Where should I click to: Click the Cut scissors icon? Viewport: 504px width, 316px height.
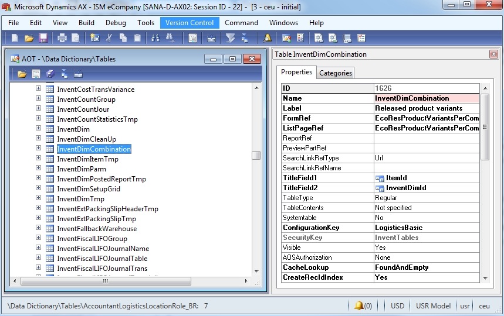pyautogui.click(x=109, y=39)
